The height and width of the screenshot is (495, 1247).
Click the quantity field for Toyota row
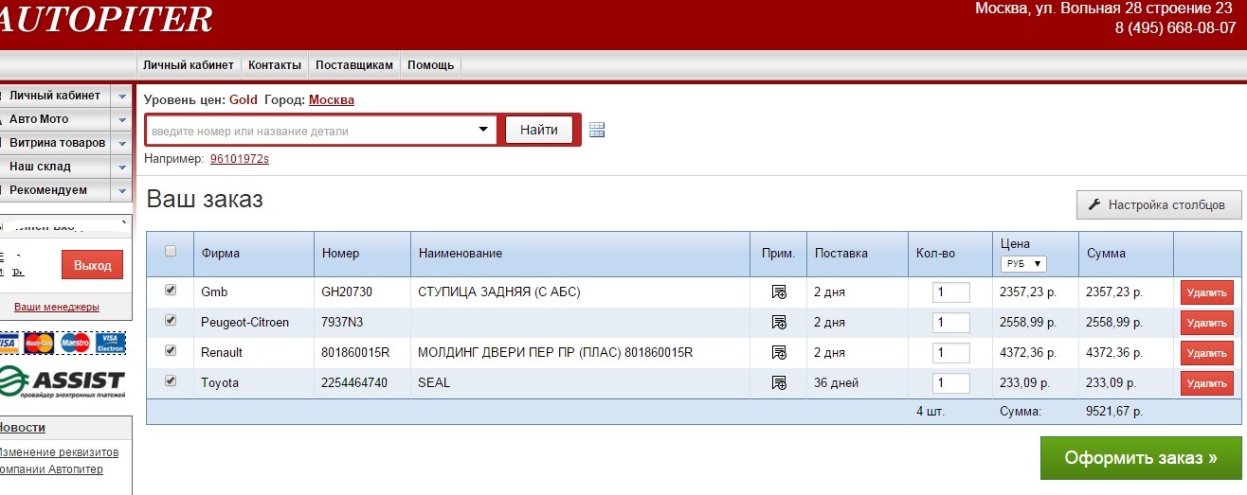coord(951,383)
